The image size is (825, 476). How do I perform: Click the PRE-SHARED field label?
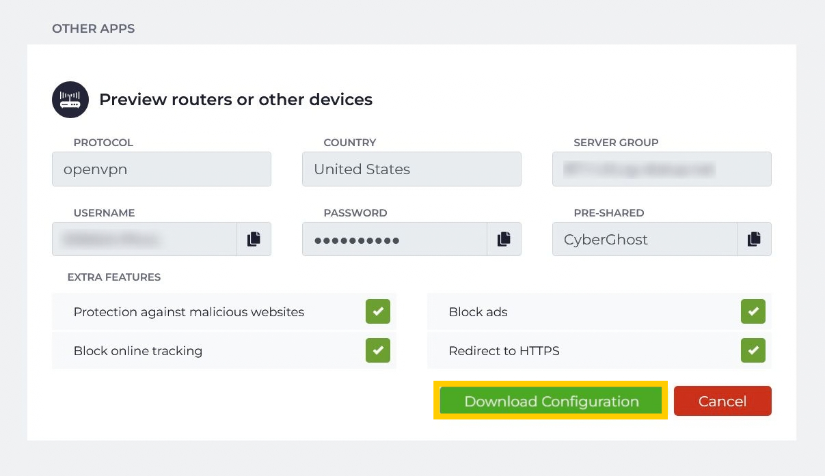pos(609,213)
